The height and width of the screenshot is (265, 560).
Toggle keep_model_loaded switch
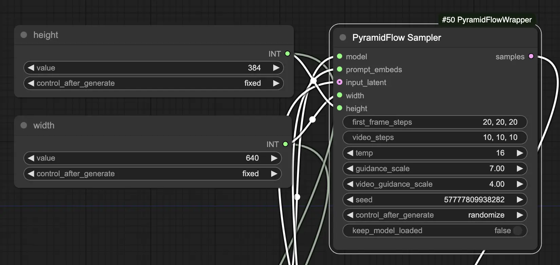[x=518, y=230]
